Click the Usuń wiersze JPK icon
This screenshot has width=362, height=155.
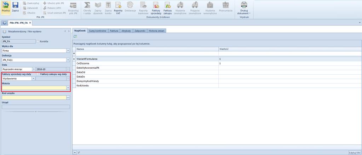[x=45, y=13]
